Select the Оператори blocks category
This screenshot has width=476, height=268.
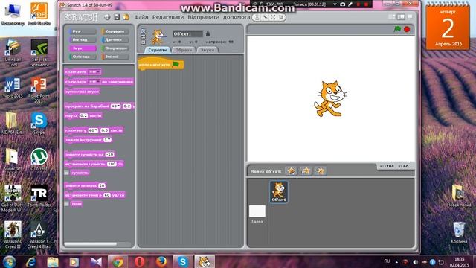[x=115, y=48]
